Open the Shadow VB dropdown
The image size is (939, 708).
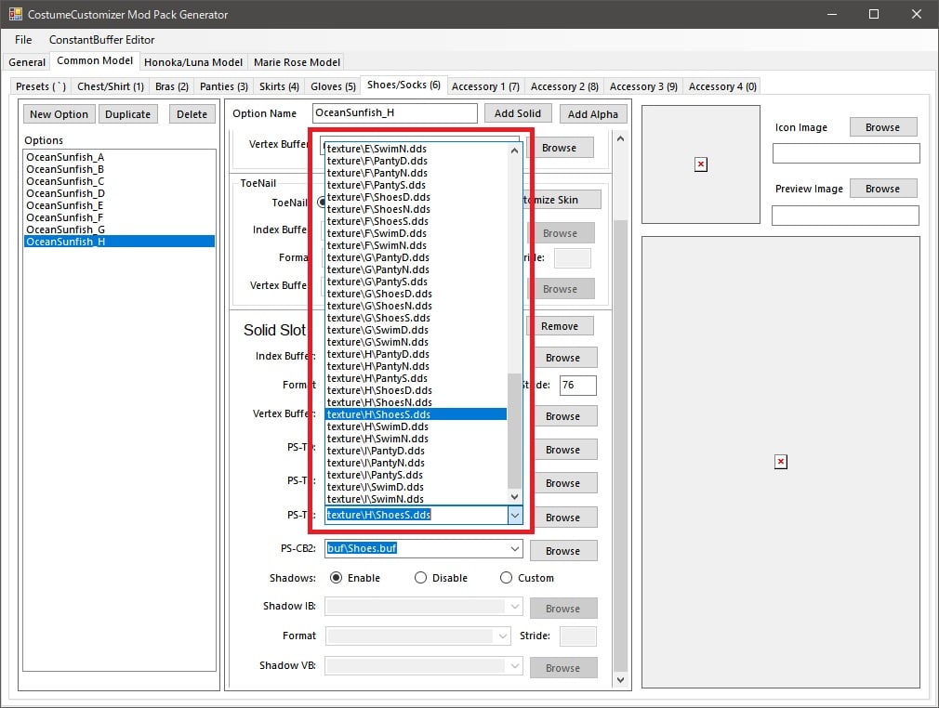(x=514, y=665)
